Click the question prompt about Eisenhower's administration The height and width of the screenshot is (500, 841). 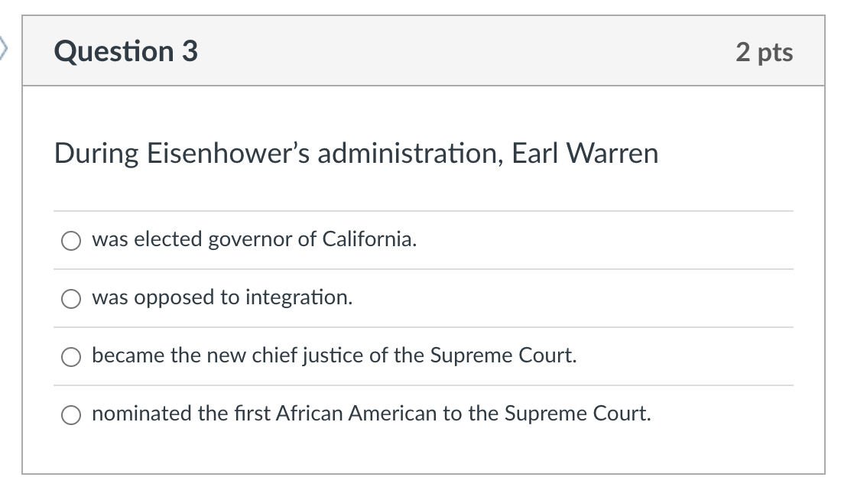click(356, 154)
